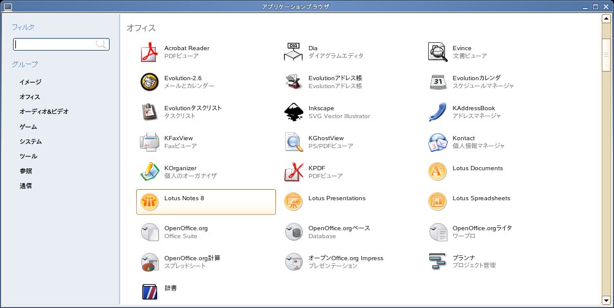The image size is (614, 308).
Task: Click the Acrobat Reader label
Action: coord(187,48)
